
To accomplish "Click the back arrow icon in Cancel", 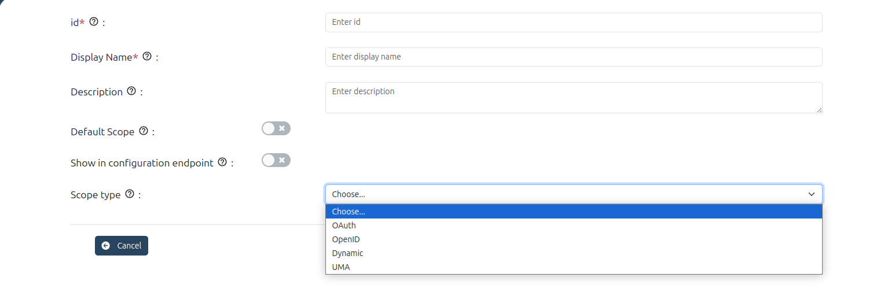I will pos(105,246).
